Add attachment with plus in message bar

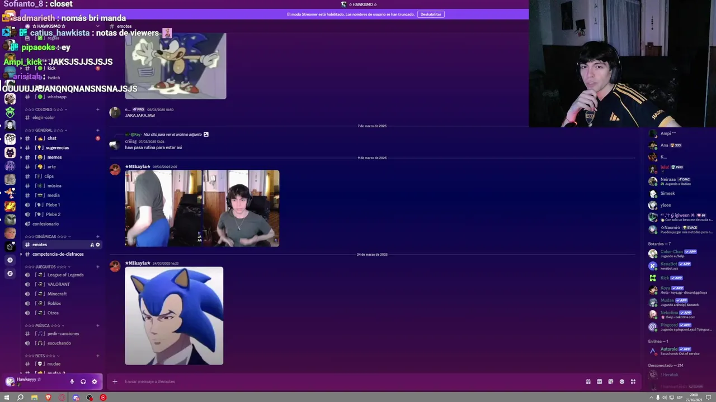point(115,381)
